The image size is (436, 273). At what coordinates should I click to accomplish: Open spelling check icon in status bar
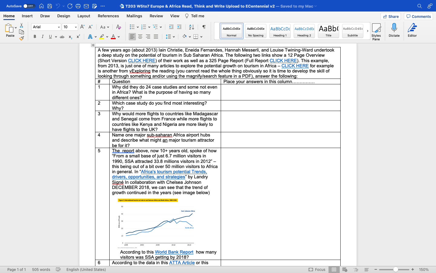[58, 269]
